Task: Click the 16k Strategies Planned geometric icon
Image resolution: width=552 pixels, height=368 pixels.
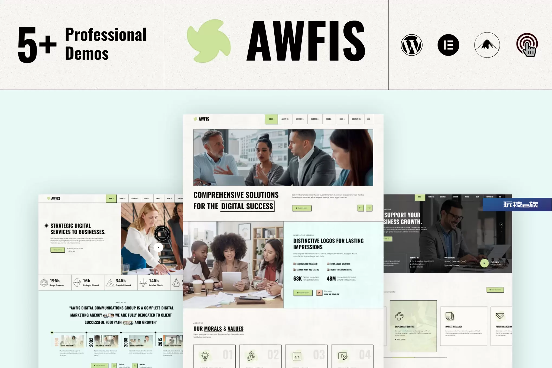Action: pos(77,283)
